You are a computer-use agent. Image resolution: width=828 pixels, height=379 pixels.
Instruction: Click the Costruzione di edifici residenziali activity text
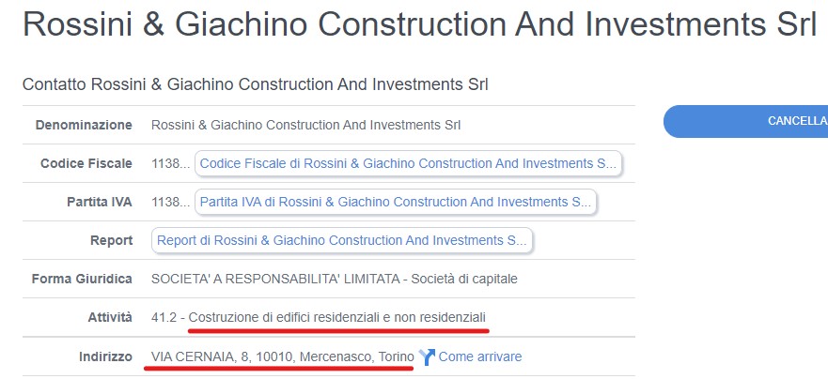(337, 317)
